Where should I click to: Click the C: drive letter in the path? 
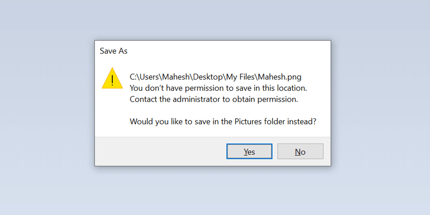[x=133, y=77]
